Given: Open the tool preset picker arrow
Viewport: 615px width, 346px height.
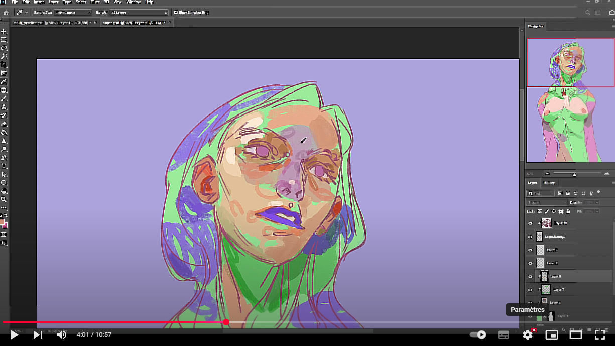Looking at the screenshot, I should (x=26, y=12).
